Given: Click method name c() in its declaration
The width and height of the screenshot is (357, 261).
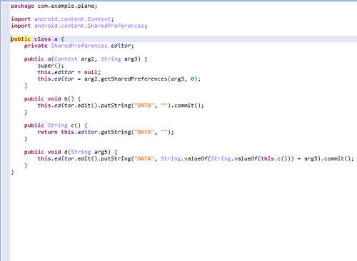Looking at the screenshot, I should coord(76,126).
